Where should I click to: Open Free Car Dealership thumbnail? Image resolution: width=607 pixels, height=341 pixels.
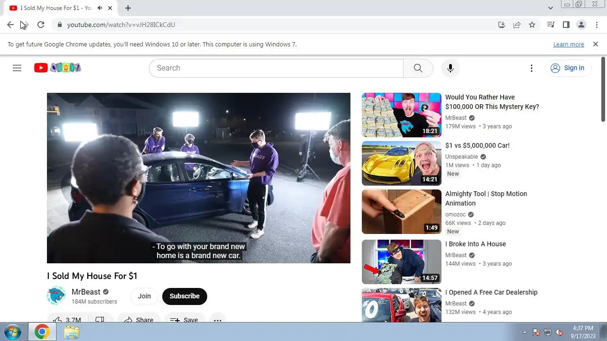(402, 305)
